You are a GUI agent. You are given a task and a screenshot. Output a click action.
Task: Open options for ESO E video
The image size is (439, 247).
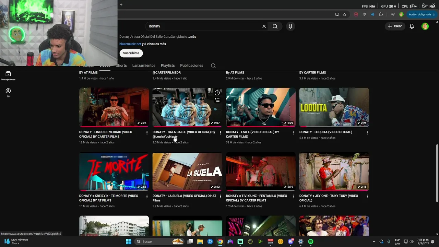click(x=294, y=133)
